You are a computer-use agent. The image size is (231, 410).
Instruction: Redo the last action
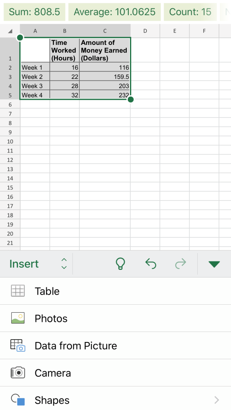coord(180,263)
